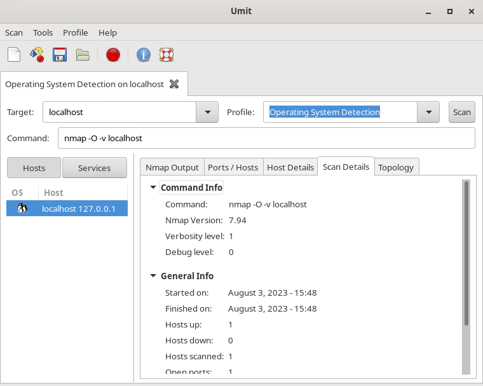483x386 pixels.
Task: Open the Profile dropdown arrow
Action: (428, 112)
